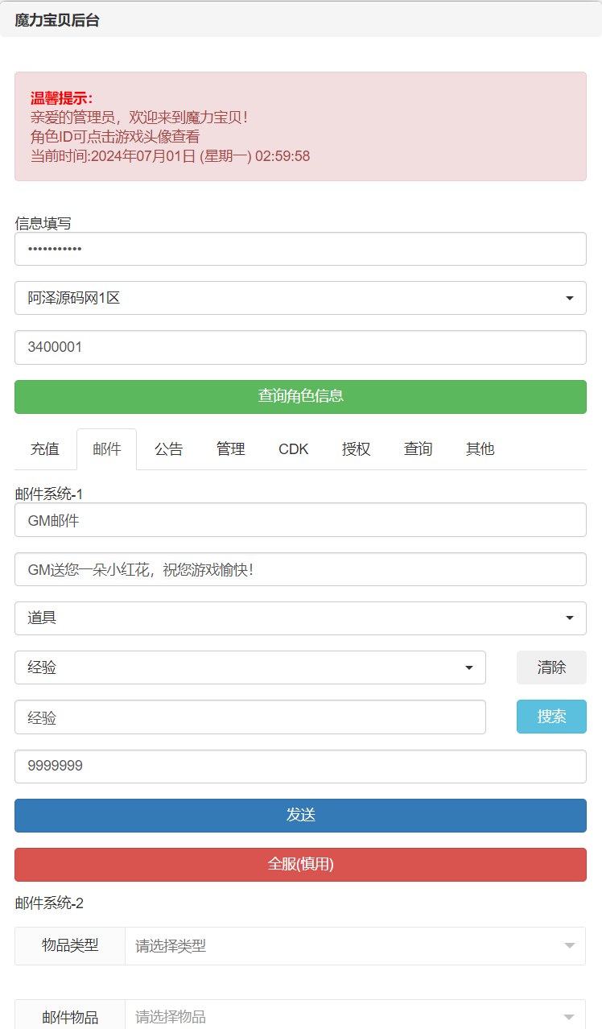Switch to the 充值 tab
The width and height of the screenshot is (602, 1029).
(45, 449)
